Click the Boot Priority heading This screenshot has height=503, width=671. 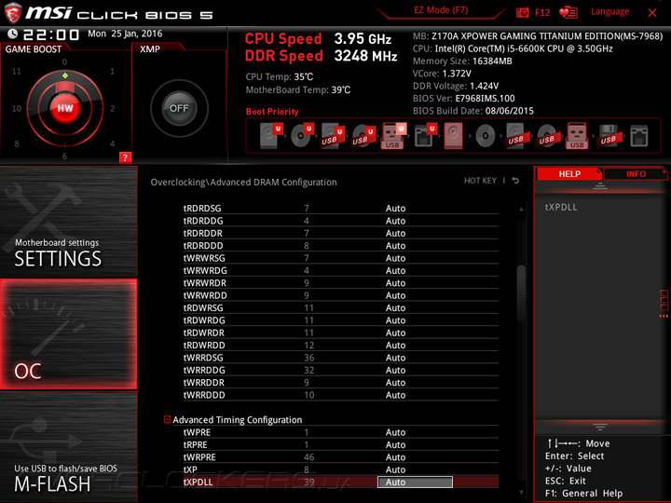(272, 111)
